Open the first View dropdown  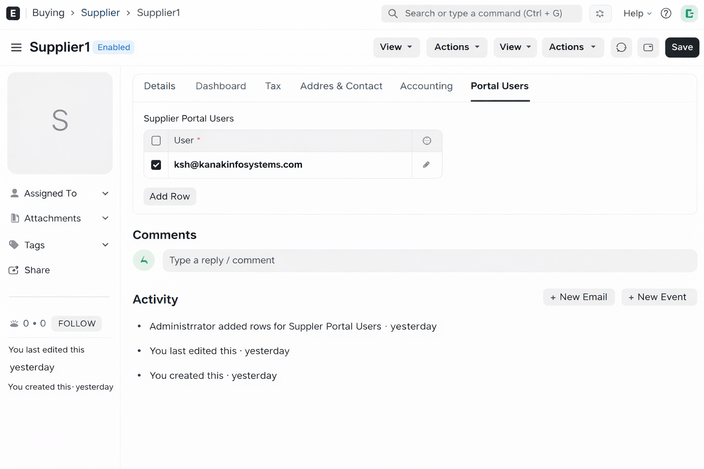396,47
